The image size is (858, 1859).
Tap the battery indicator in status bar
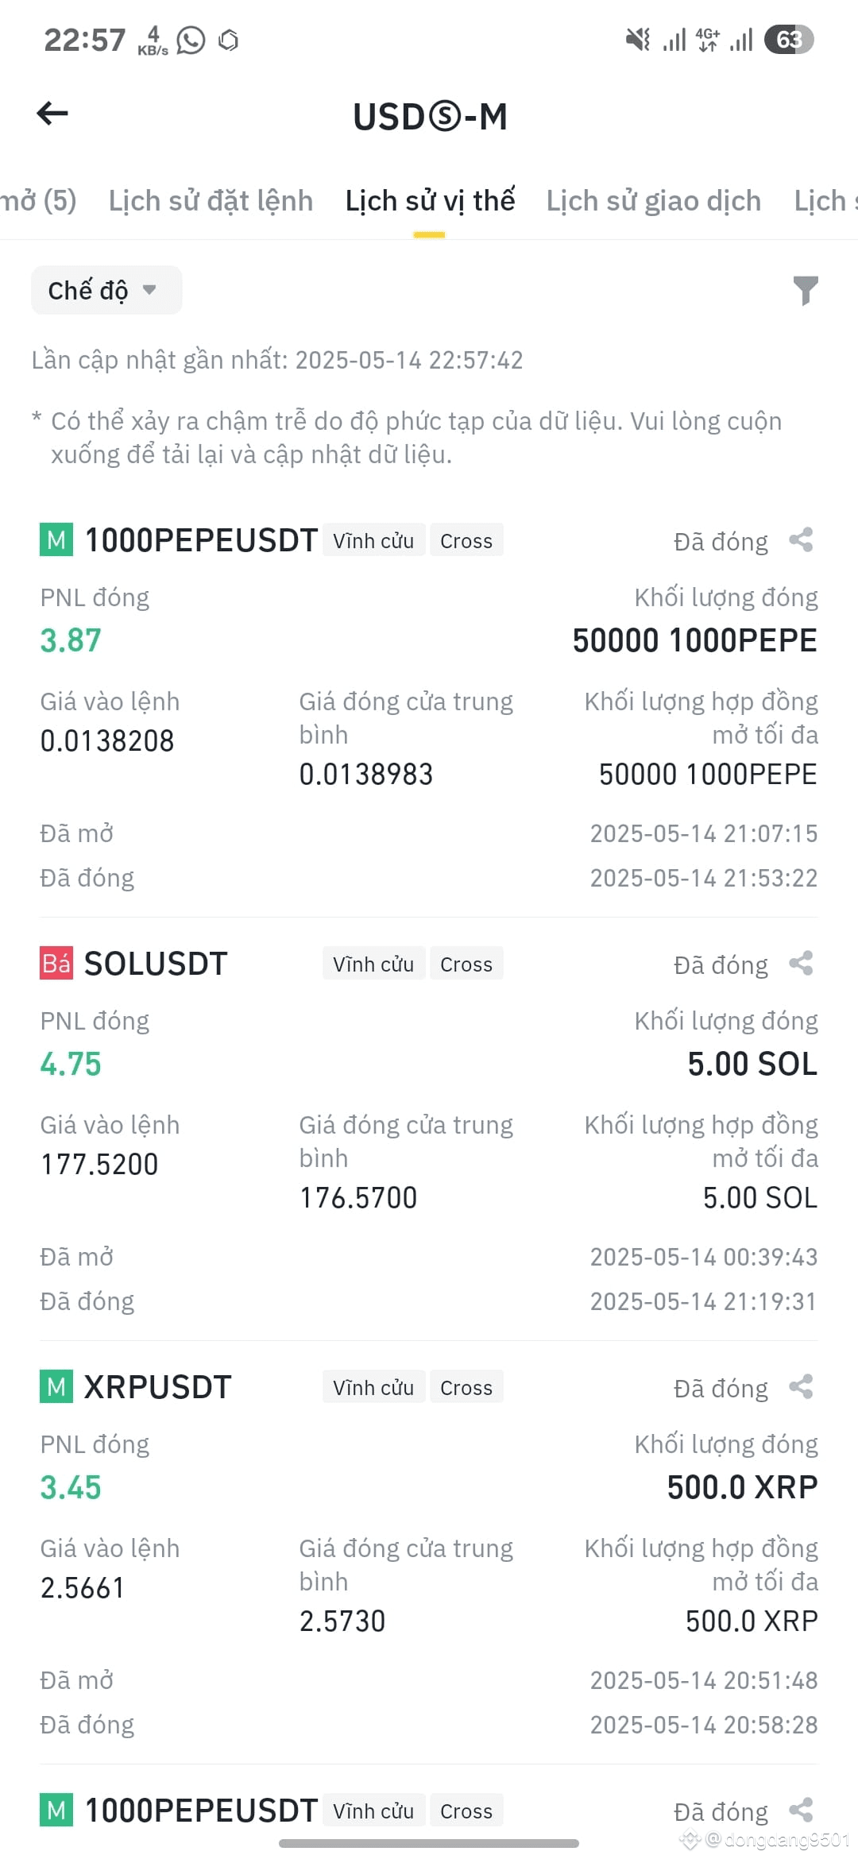(x=789, y=40)
